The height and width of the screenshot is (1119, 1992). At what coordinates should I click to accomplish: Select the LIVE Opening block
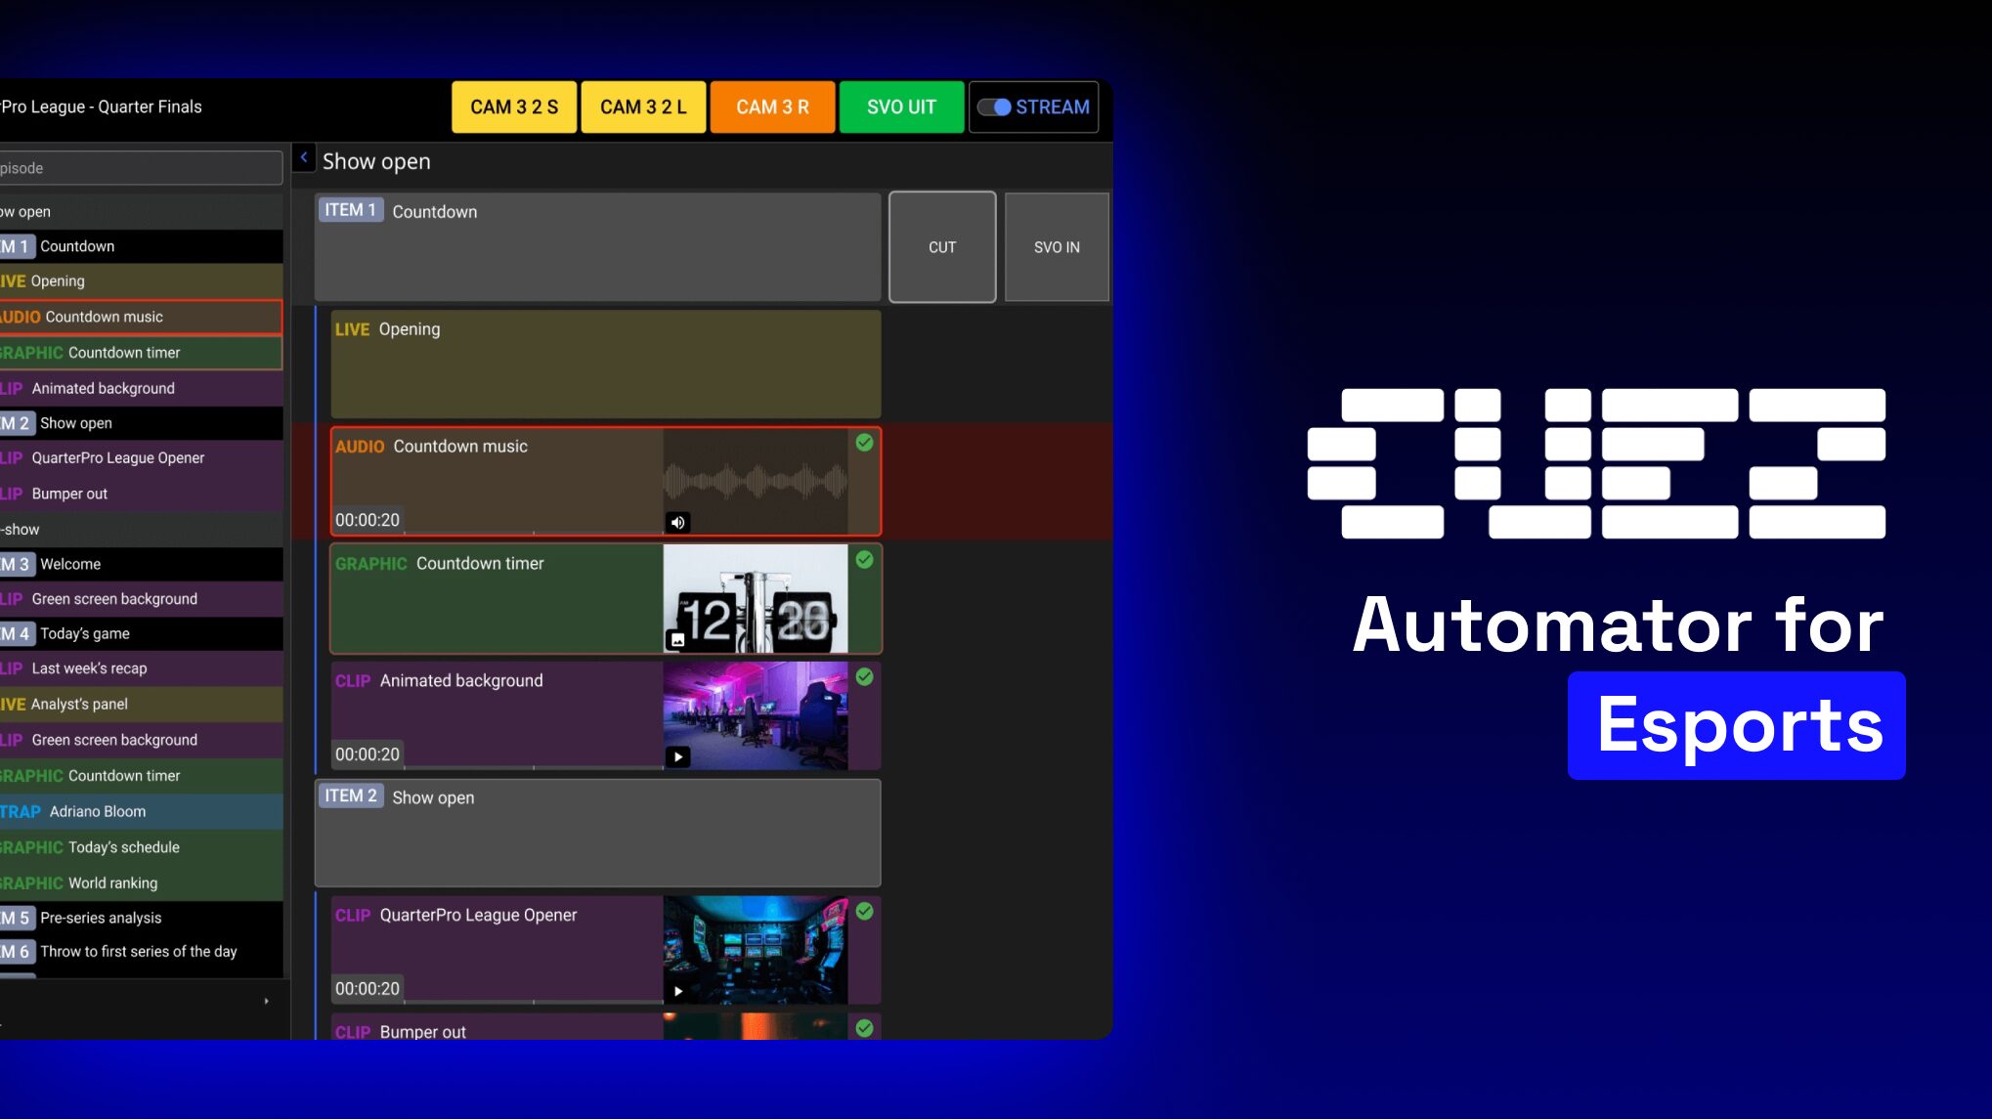(605, 365)
